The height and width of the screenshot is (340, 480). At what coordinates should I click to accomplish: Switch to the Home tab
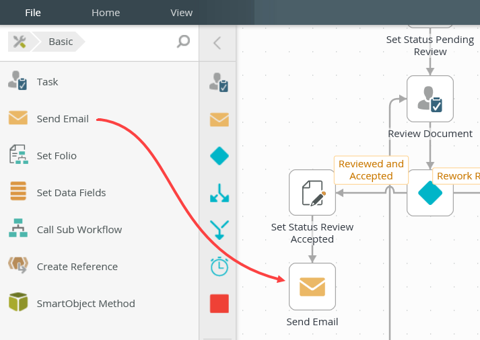coord(106,12)
